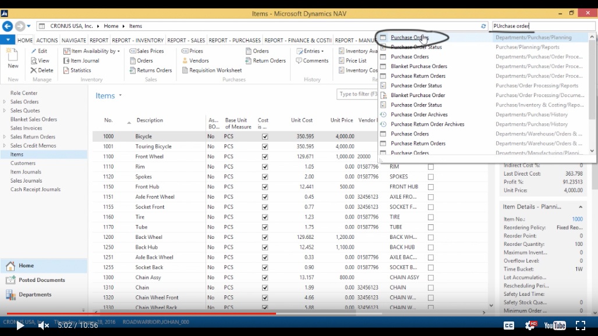This screenshot has width=598, height=336.
Task: Open Sales Prices in the ribbon
Action: tap(147, 51)
